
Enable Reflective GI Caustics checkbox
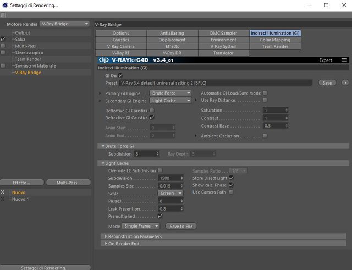[x=152, y=111]
